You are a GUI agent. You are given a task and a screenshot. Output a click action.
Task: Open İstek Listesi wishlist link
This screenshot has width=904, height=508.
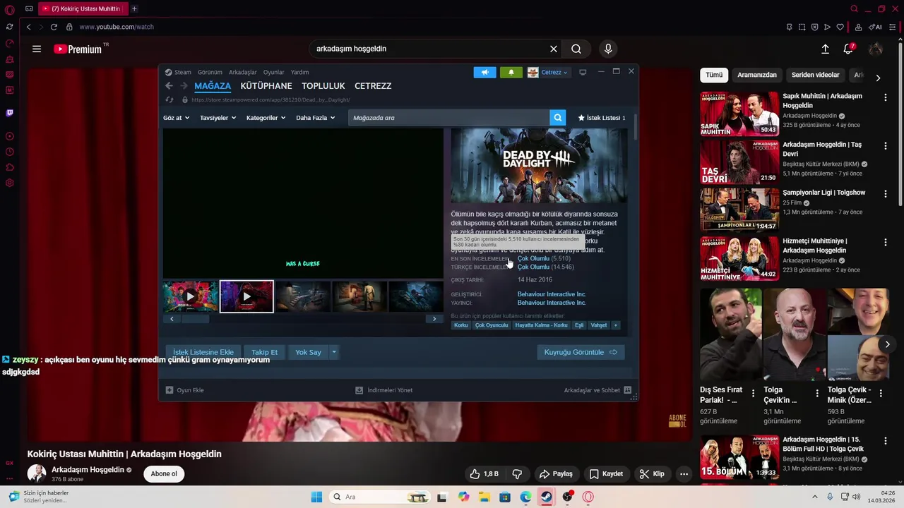602,118
